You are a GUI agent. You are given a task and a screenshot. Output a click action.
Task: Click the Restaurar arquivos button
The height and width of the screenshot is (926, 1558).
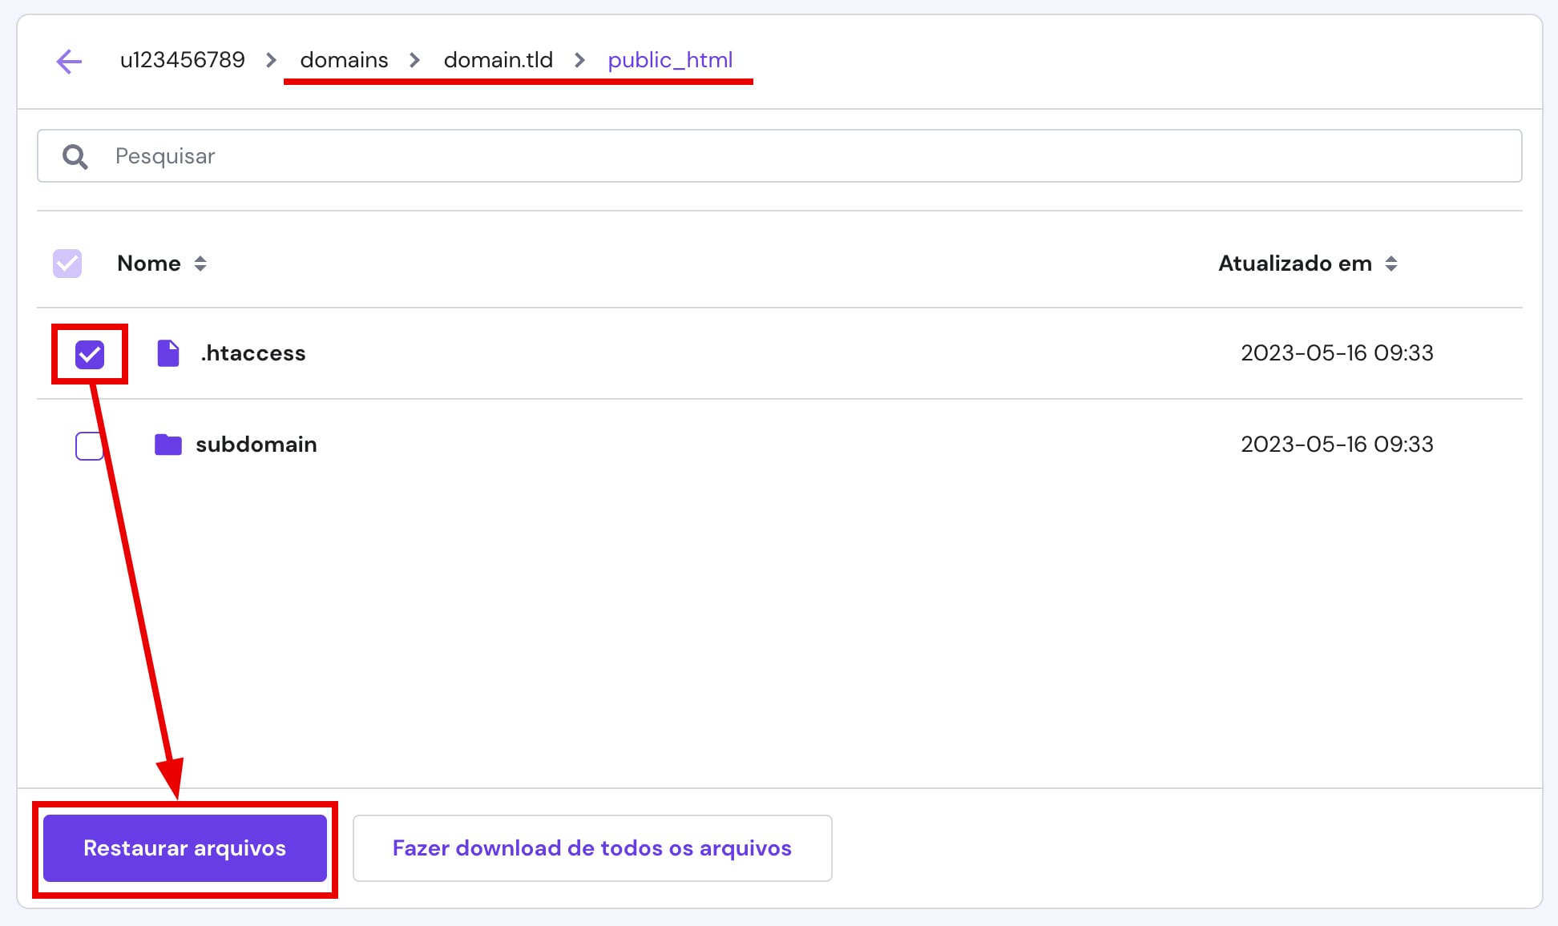coord(184,847)
